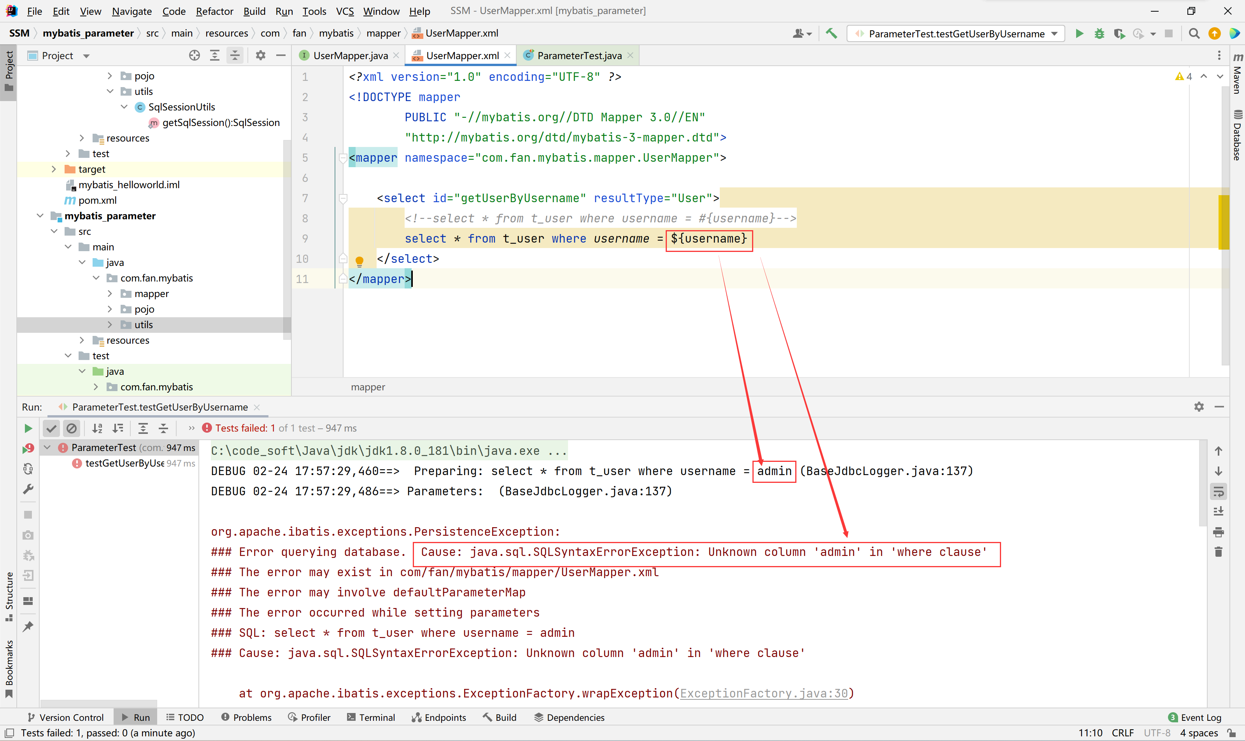Click the IDE update arrow icon
The image size is (1245, 741).
click(1215, 33)
